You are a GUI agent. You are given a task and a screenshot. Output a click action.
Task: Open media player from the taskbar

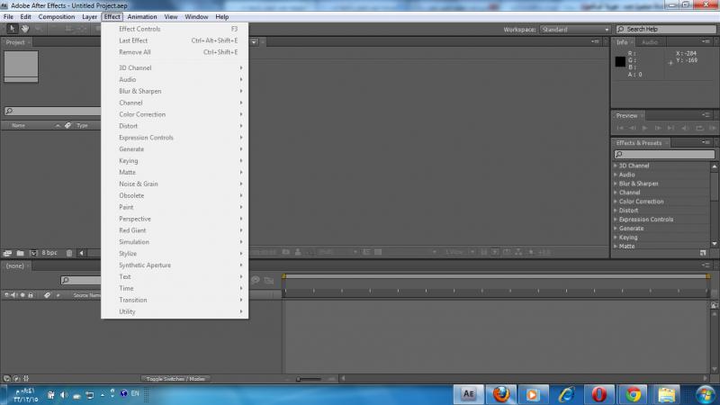coord(533,394)
